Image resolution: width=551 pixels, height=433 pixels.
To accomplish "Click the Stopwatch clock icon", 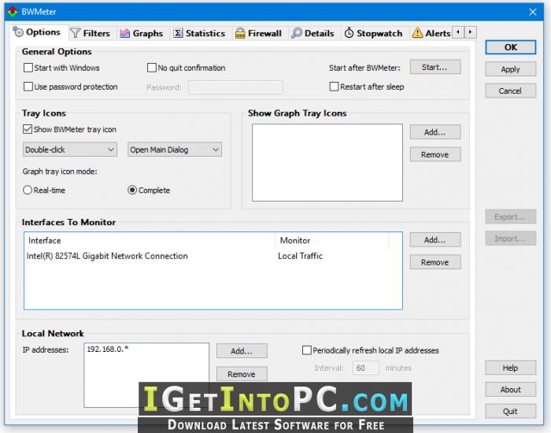I will tap(349, 33).
